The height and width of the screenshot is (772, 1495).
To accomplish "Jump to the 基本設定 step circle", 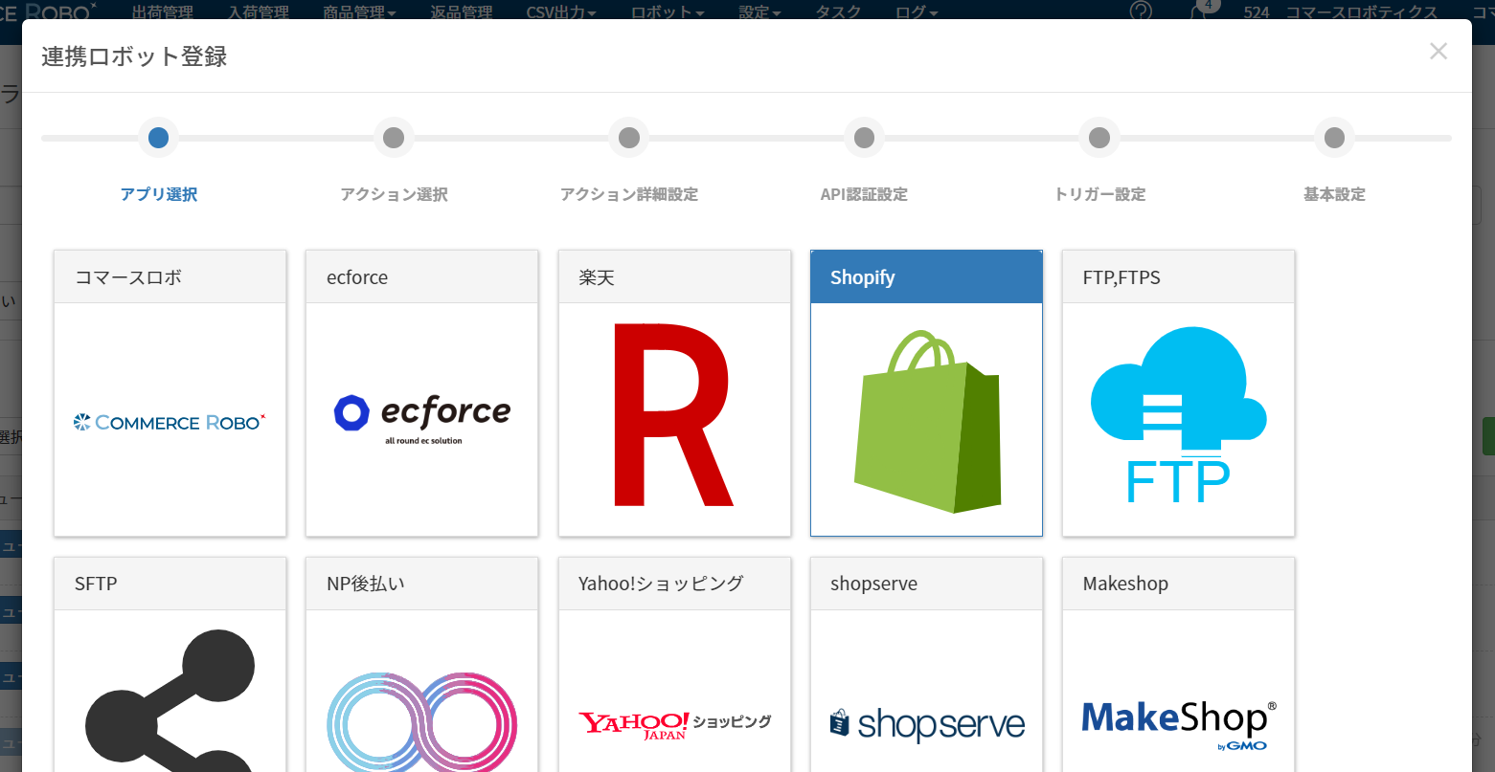I will point(1334,138).
